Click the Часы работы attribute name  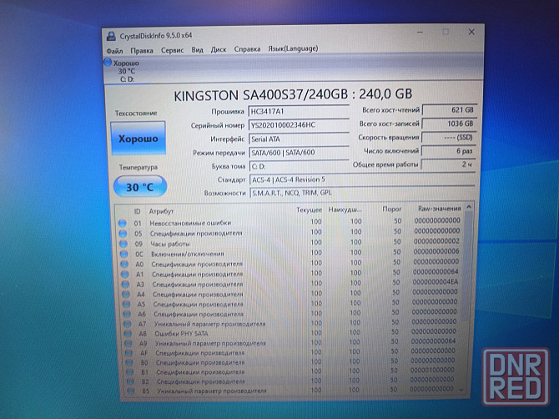[170, 244]
